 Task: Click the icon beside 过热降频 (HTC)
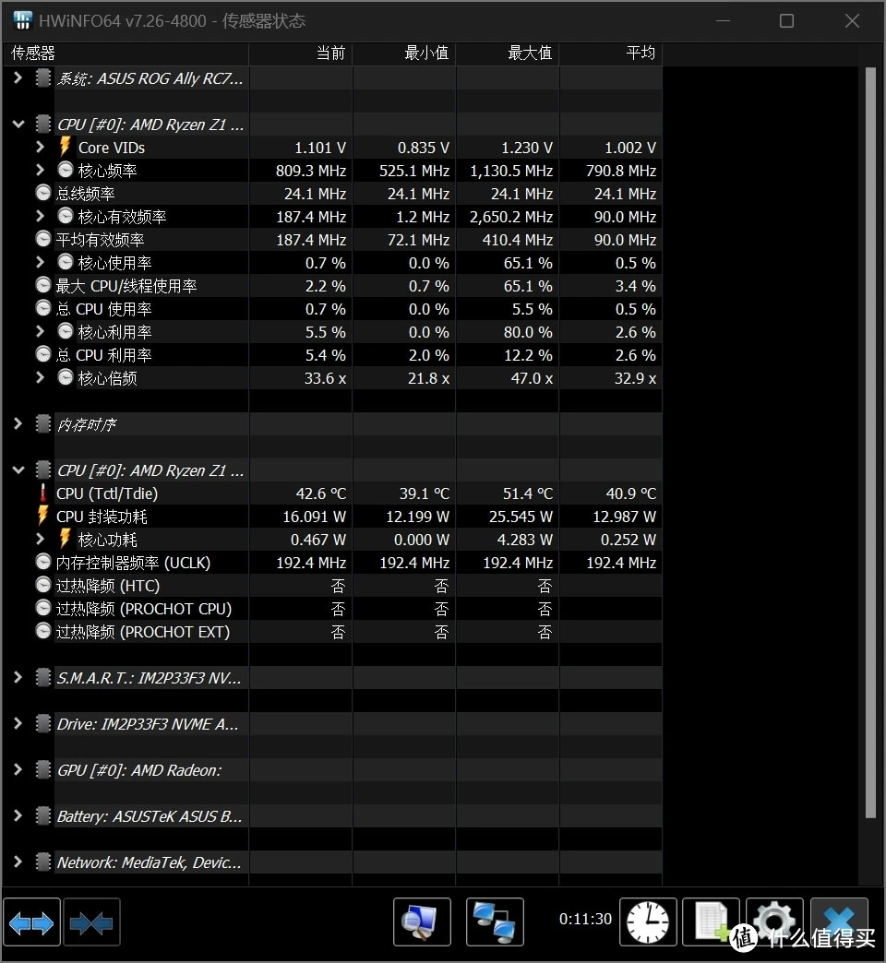pos(43,586)
